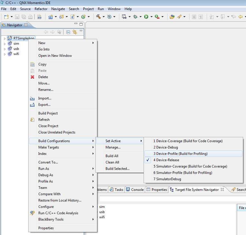Open Navigator view menu dropdown arrow
The height and width of the screenshot is (235, 246).
81,31
